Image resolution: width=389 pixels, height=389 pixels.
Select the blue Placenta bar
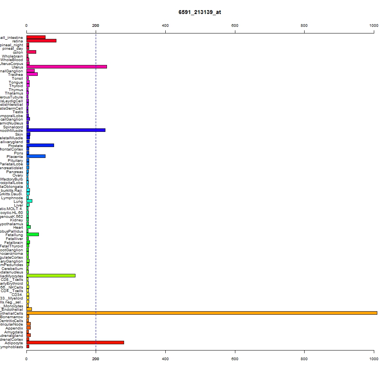(x=36, y=156)
